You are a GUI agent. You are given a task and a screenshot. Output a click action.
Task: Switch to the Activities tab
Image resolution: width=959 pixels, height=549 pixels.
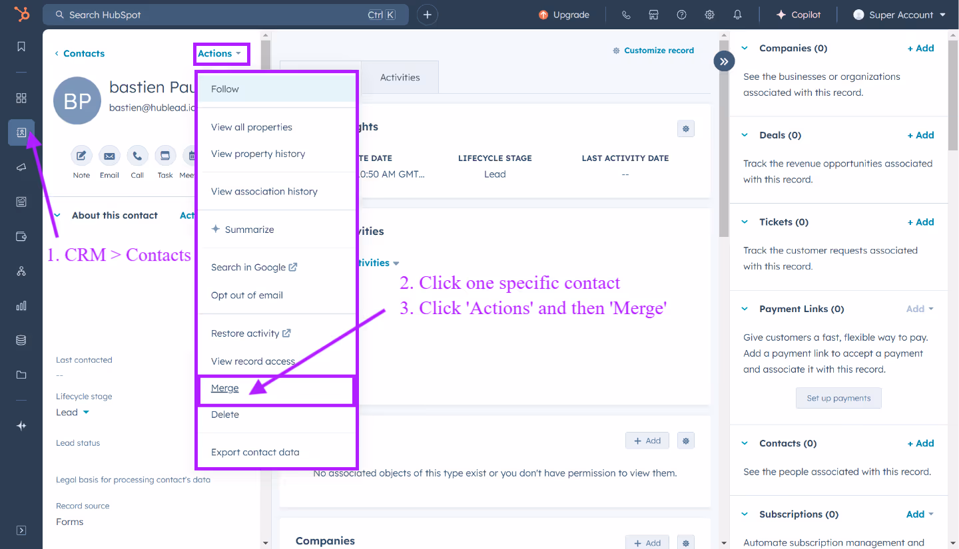[x=400, y=77]
